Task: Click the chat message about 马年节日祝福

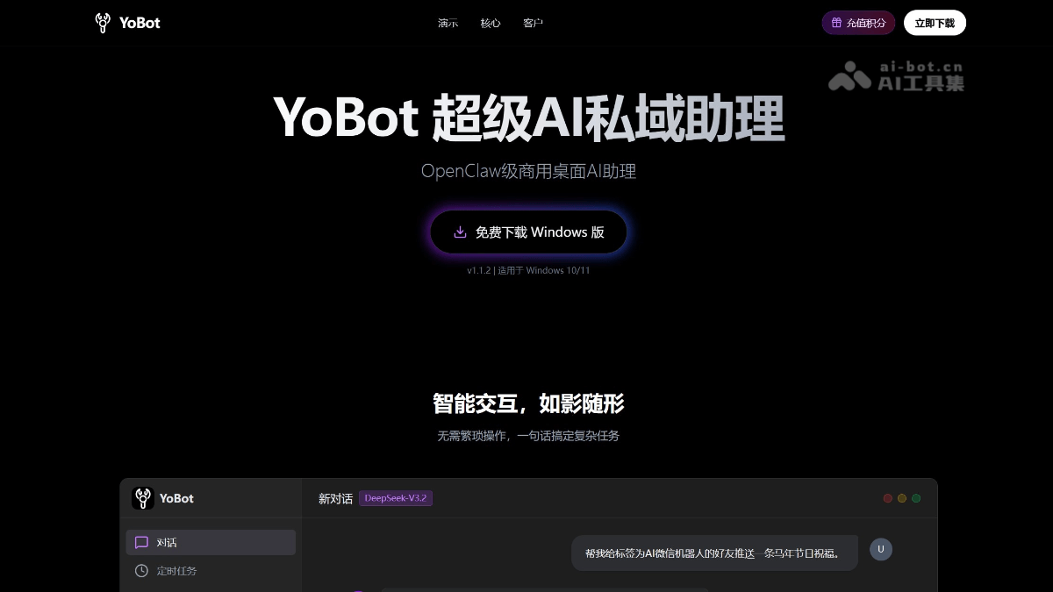Action: pyautogui.click(x=714, y=553)
